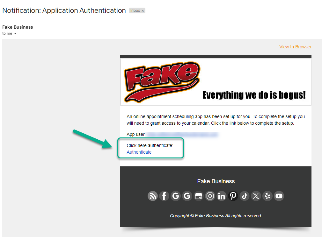Open the Pinterest social icon
The width and height of the screenshot is (322, 237).
click(233, 196)
